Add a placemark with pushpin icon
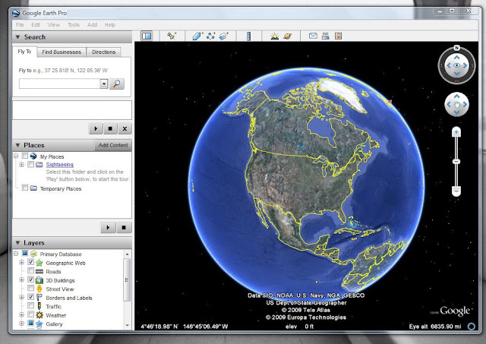486x344 pixels. pyautogui.click(x=172, y=36)
